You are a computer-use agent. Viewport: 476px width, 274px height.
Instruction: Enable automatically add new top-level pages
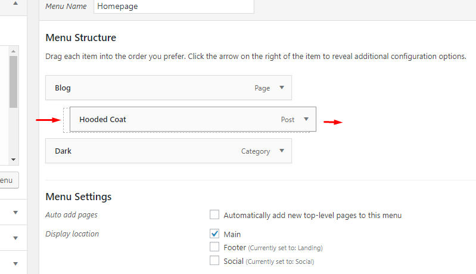point(214,215)
